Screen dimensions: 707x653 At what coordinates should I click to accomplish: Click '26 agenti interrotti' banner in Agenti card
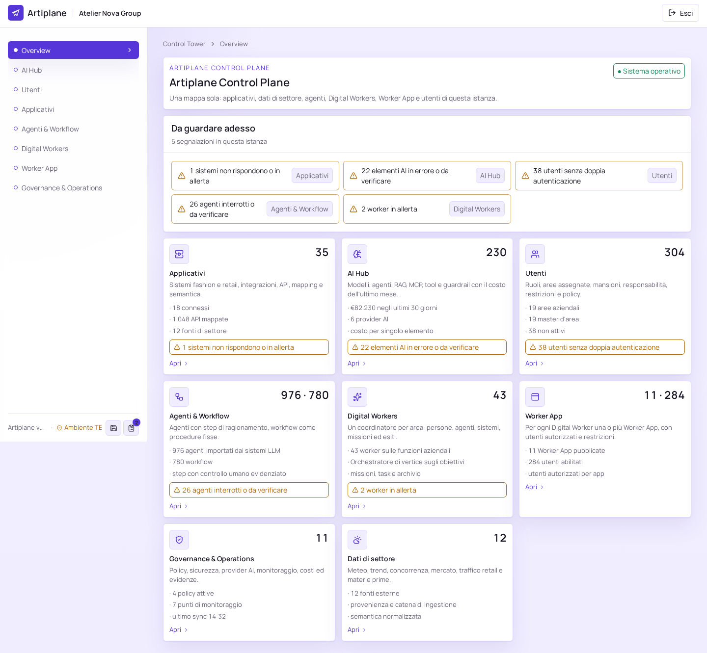249,490
